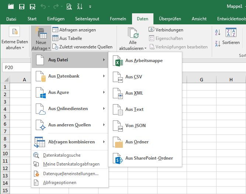Click the open folder icon in title bar
246x194 pixels.
tap(11, 7)
